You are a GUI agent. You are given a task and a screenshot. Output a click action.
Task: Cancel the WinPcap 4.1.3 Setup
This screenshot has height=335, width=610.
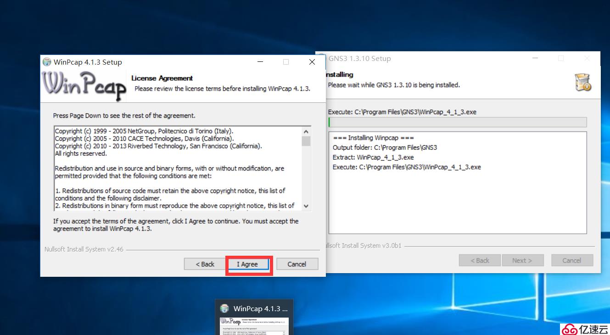coord(297,264)
